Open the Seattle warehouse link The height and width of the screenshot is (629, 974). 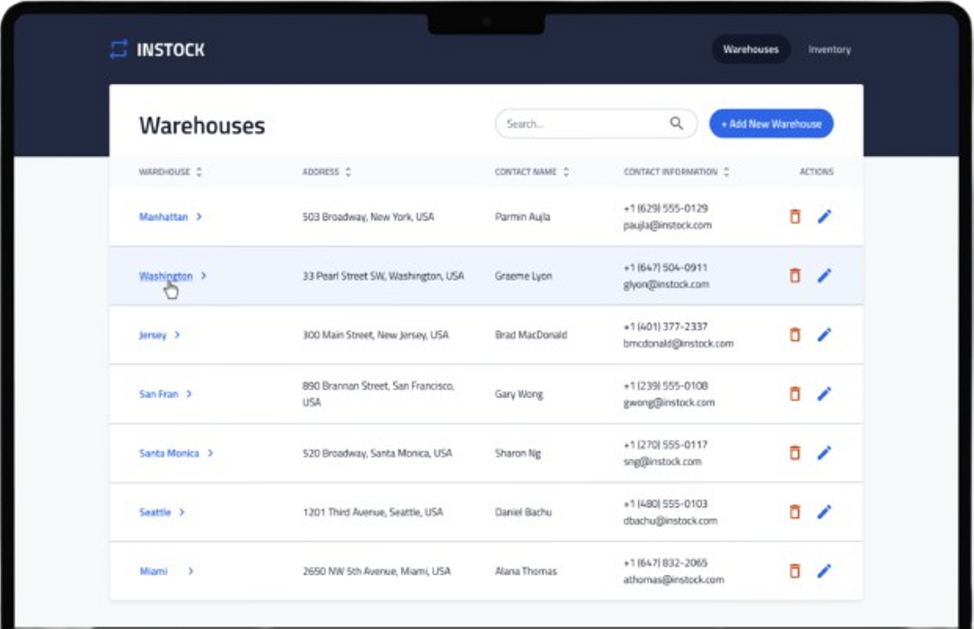[x=155, y=512]
